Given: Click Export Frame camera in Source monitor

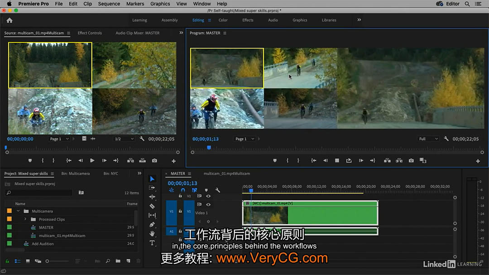Looking at the screenshot, I should pyautogui.click(x=154, y=161).
